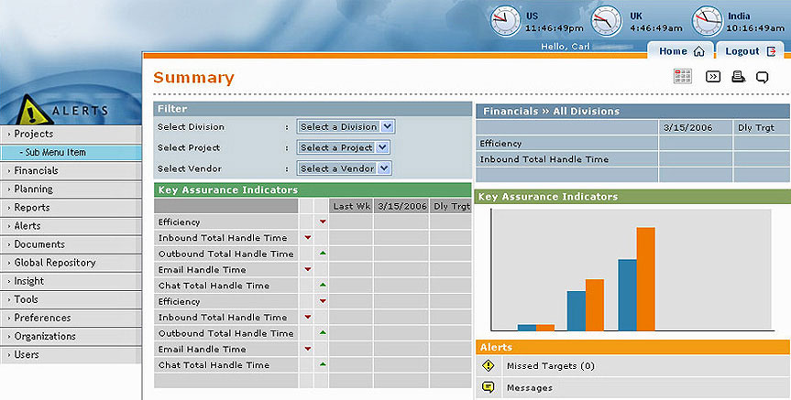Open the calendar grid icon
Image resolution: width=791 pixels, height=400 pixels.
pyautogui.click(x=683, y=77)
